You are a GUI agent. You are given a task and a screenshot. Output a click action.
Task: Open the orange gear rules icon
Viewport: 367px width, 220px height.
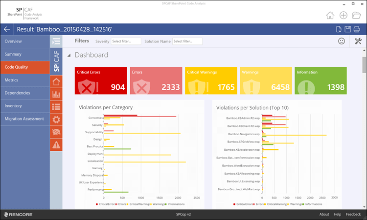[56, 120]
